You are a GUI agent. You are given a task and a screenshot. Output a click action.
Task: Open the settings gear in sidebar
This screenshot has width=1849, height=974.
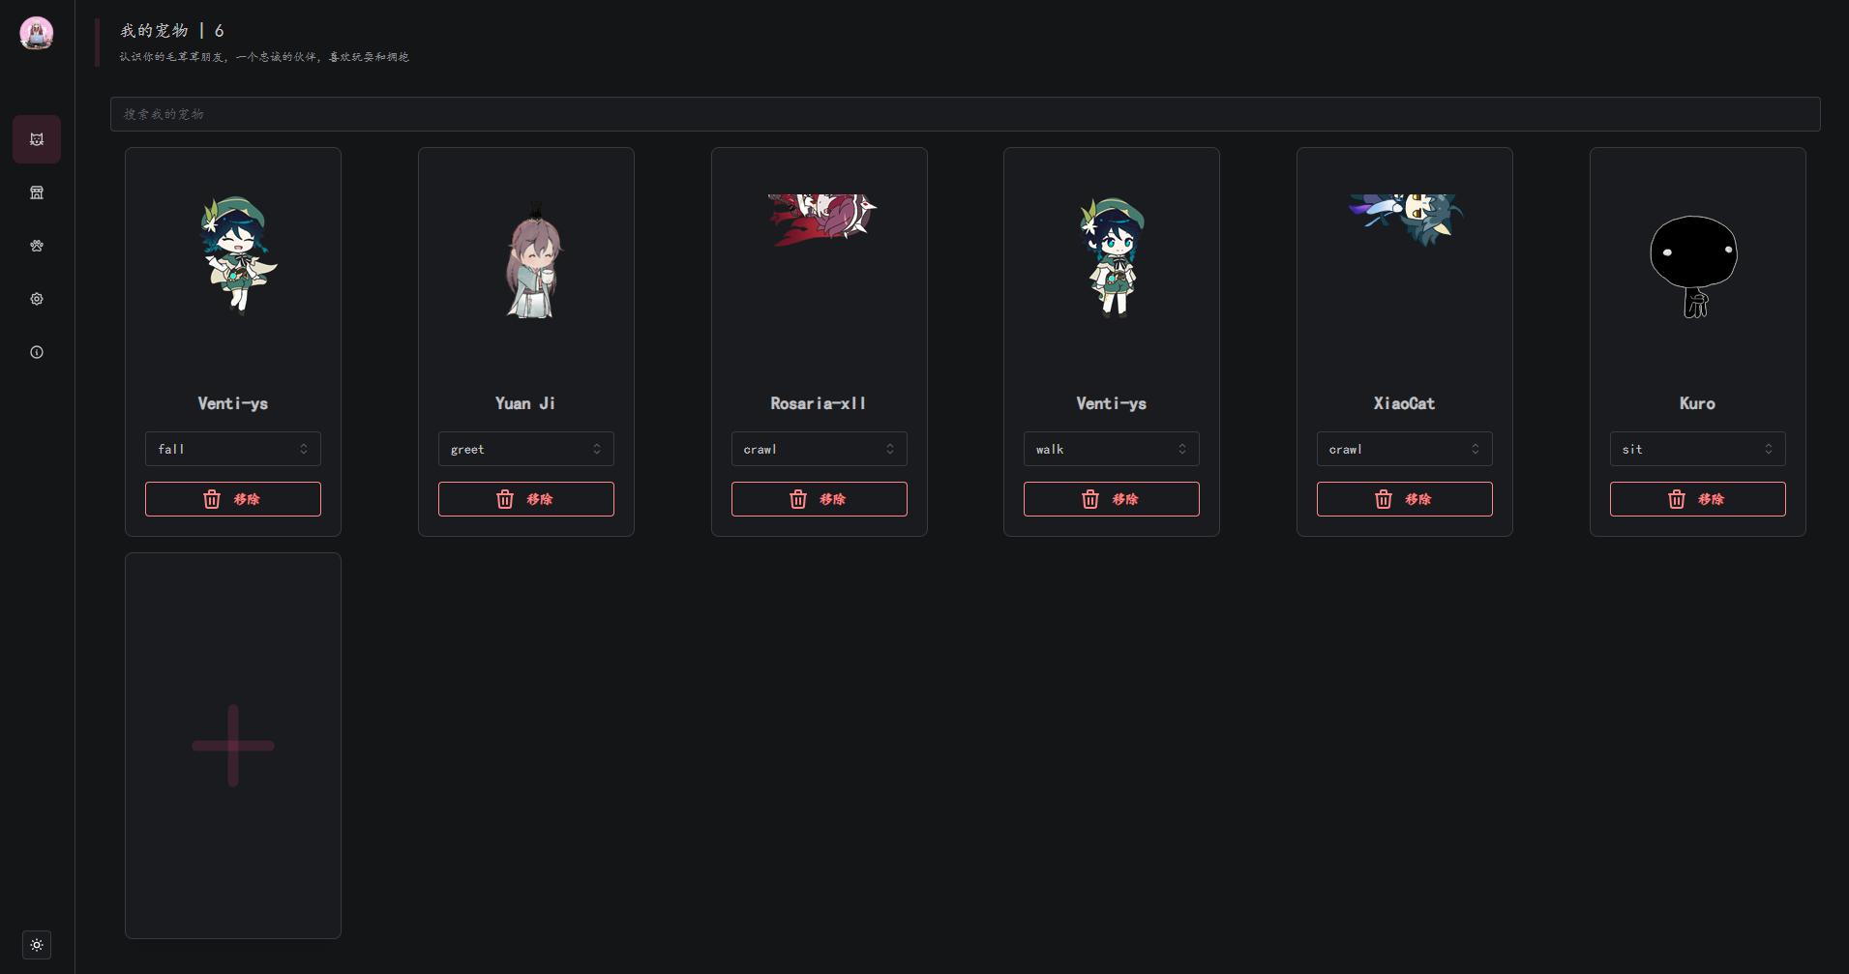pyautogui.click(x=37, y=299)
